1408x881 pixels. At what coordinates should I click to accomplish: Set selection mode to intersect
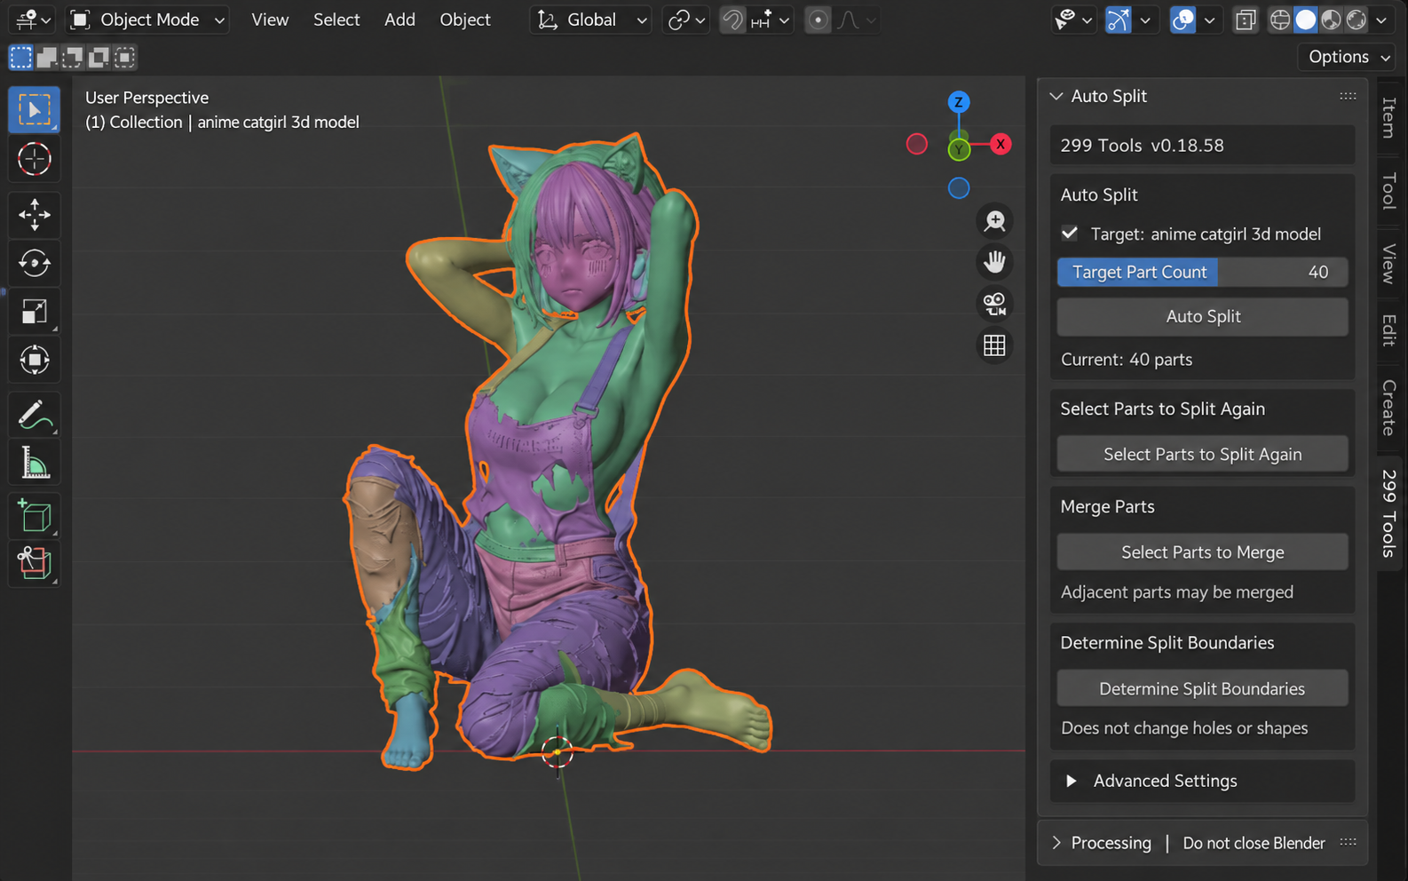125,58
